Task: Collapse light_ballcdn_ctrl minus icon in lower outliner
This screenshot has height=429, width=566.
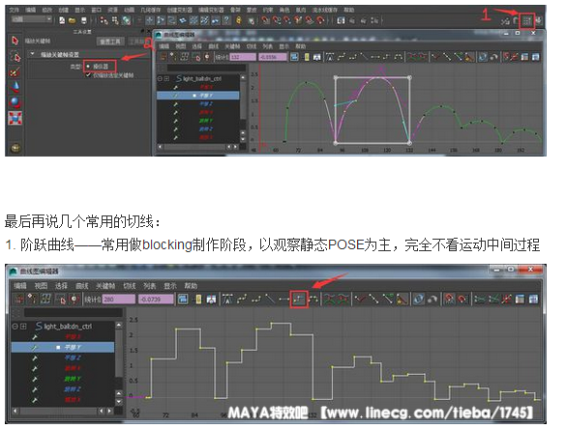Action: click(x=15, y=327)
